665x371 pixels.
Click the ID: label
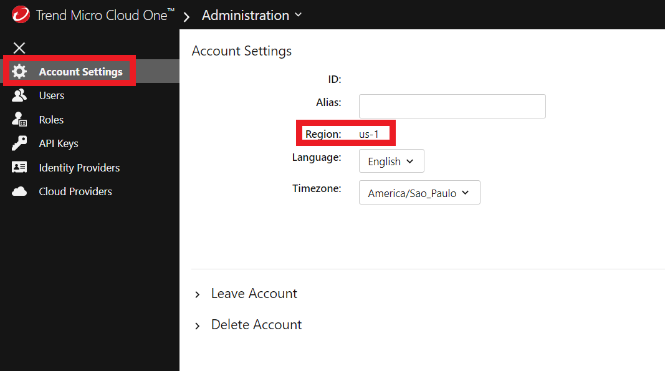(334, 79)
